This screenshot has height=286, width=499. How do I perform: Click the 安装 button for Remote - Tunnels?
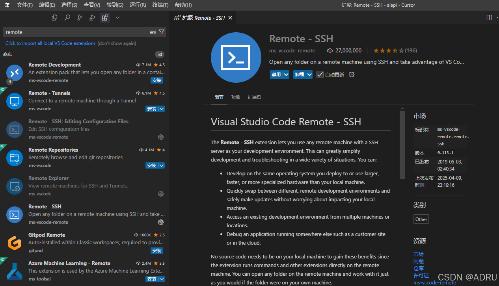tap(152, 109)
